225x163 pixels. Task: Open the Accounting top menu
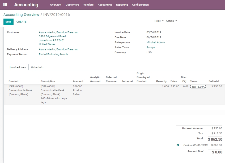105,5
